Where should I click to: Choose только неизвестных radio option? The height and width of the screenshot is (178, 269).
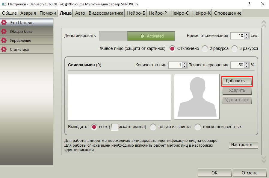(x=197, y=127)
